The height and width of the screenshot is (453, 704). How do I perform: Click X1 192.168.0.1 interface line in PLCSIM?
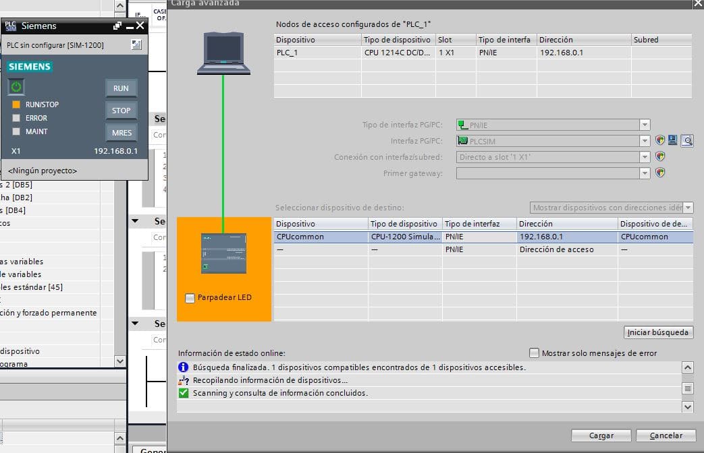point(74,151)
